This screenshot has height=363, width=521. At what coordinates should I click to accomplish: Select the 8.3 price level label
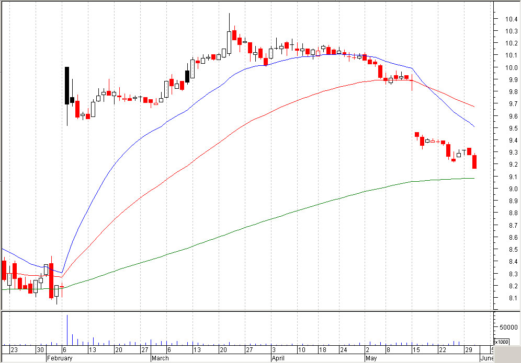(x=513, y=274)
